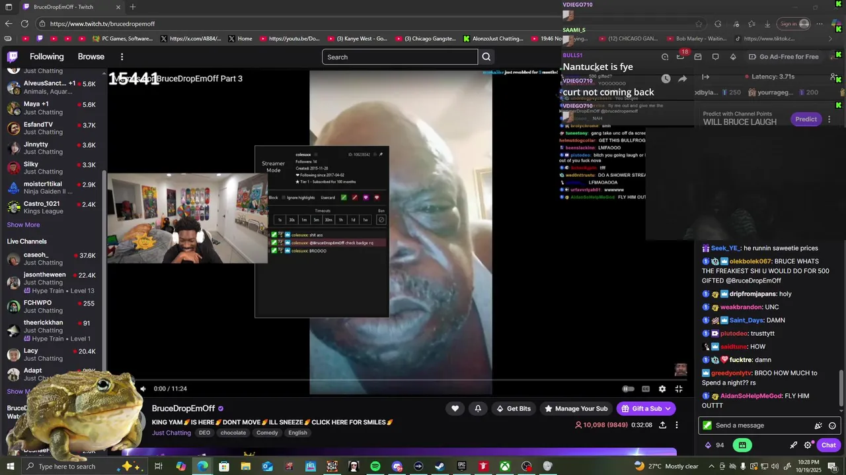Open the Kanye West bookmark
This screenshot has width=846, height=475.
coord(357,38)
